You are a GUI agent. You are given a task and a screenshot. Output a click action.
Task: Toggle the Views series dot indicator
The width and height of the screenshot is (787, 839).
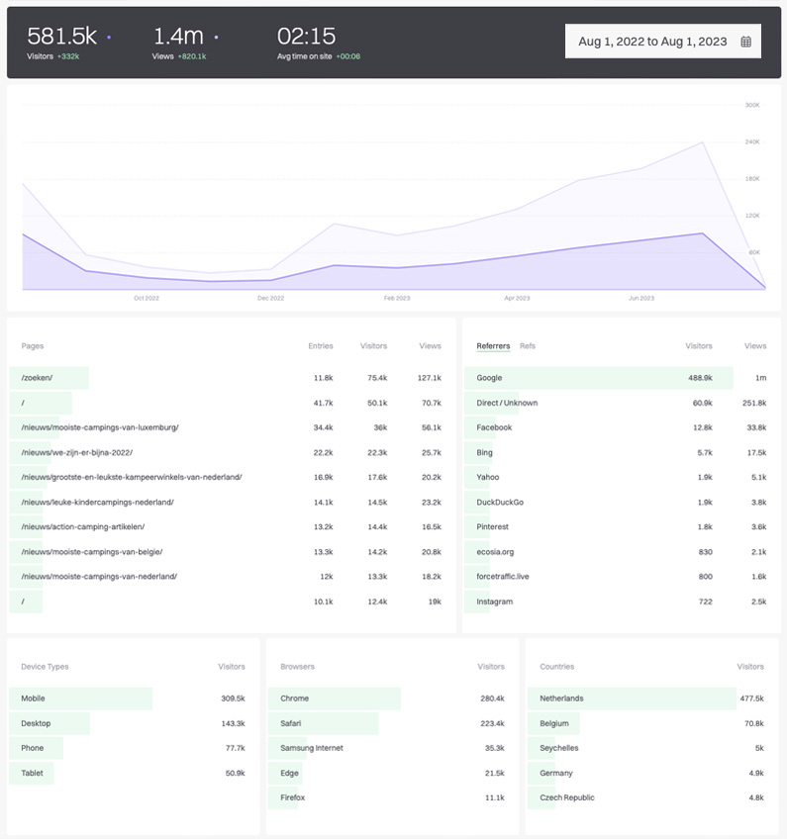point(216,38)
